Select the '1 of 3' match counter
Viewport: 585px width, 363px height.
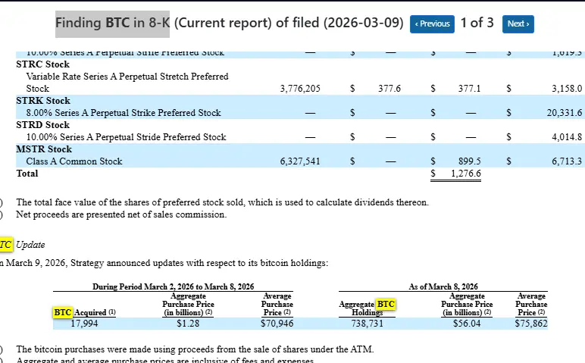[x=477, y=23]
